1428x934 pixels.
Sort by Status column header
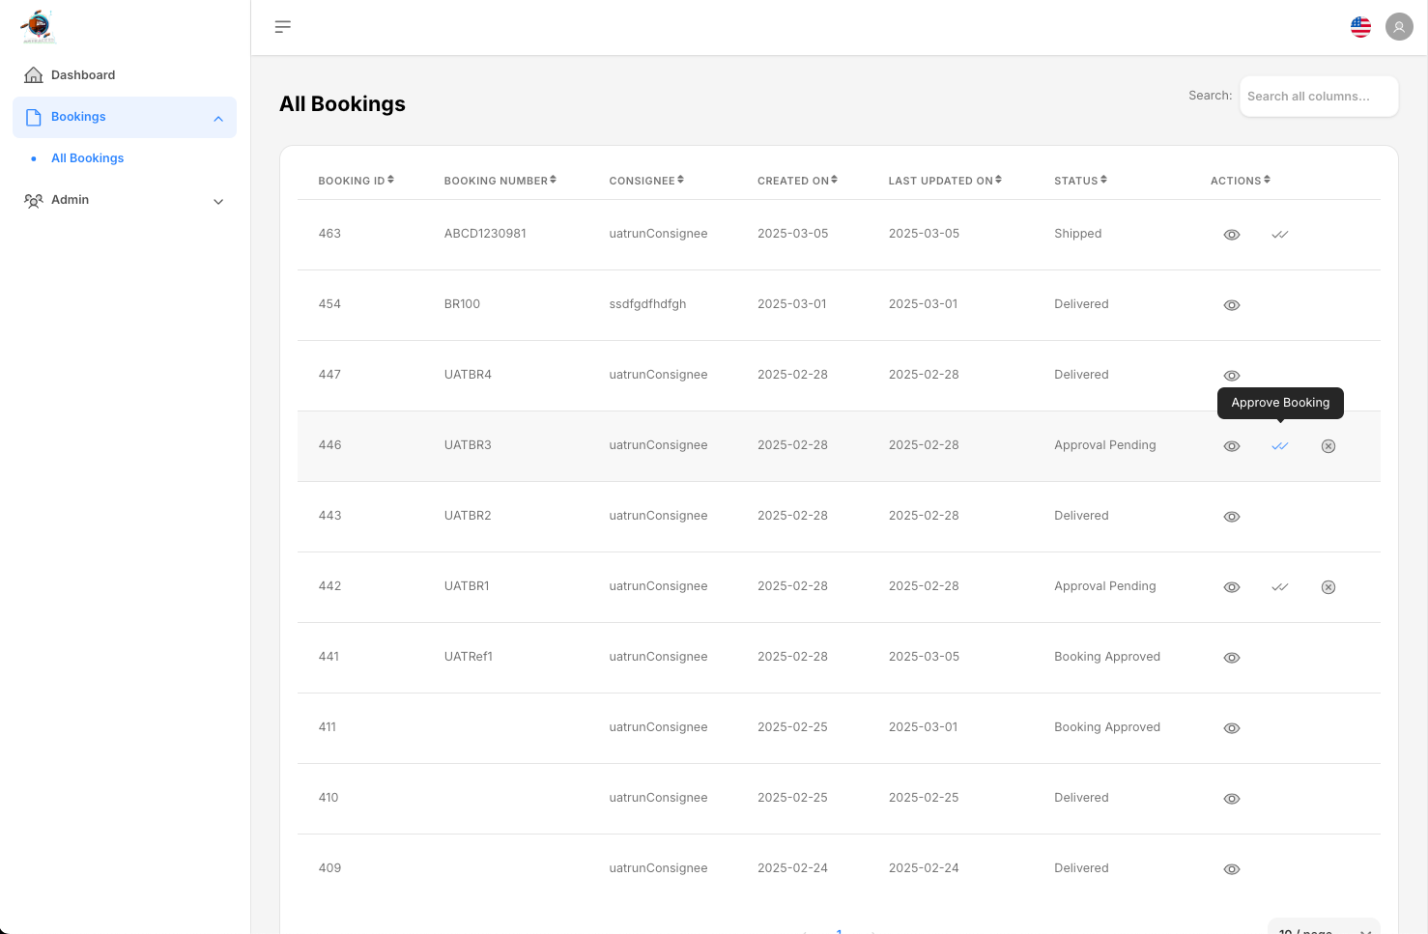click(x=1080, y=181)
